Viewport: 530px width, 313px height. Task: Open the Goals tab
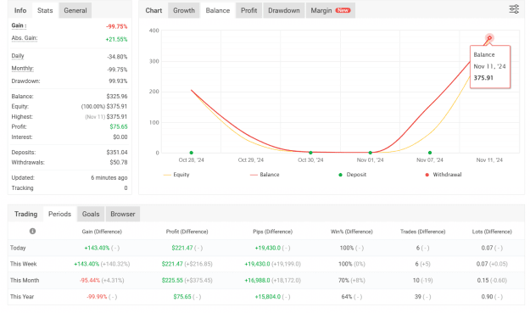coord(91,214)
